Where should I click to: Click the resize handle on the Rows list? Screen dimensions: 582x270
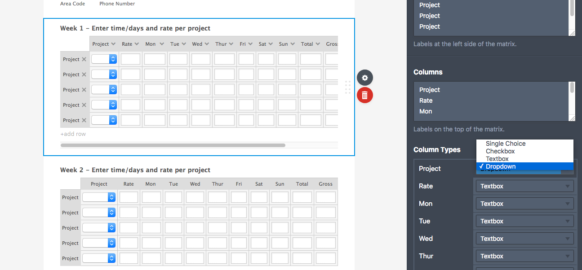tap(573, 33)
